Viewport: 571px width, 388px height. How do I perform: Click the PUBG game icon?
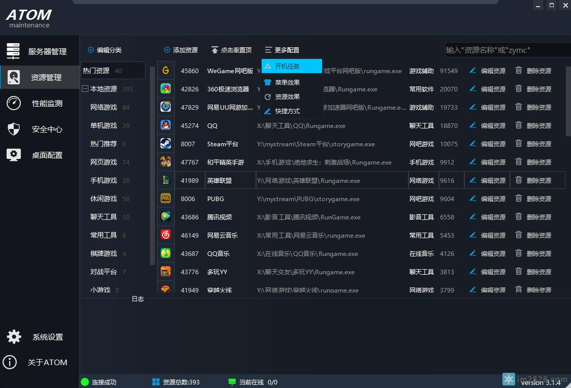tap(166, 198)
